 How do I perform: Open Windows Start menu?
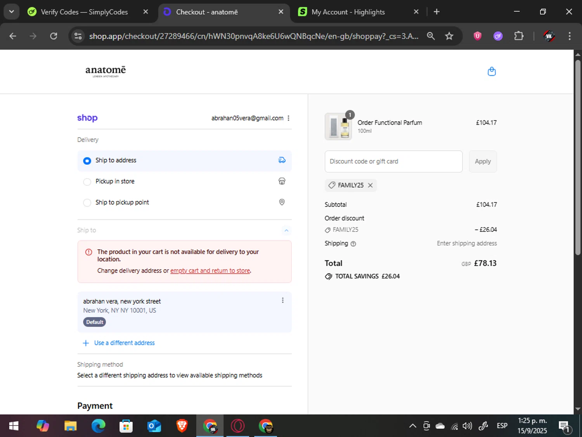pos(14,426)
